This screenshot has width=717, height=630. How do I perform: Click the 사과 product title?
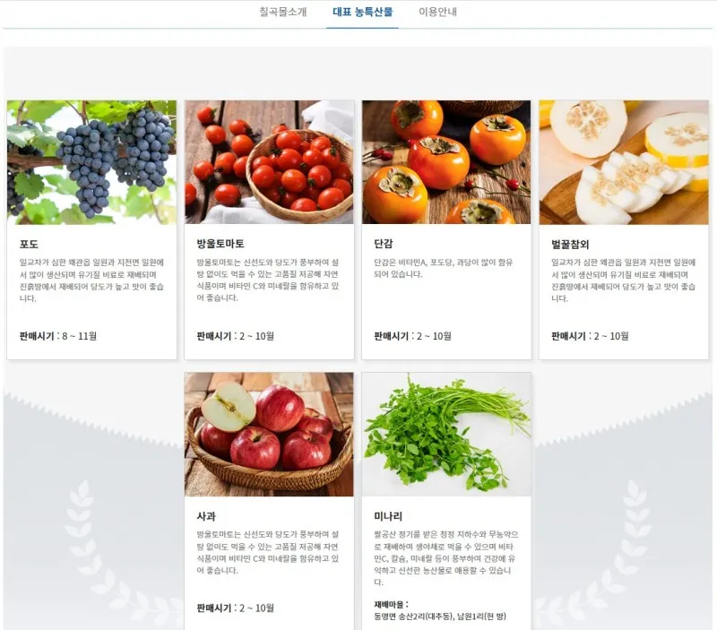[x=206, y=516]
